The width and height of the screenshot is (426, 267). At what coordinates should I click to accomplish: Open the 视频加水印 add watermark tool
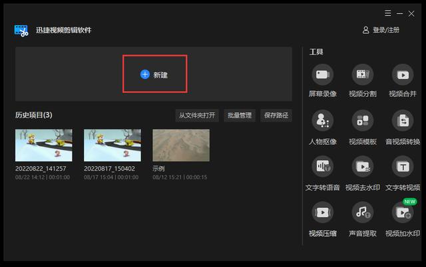403,213
